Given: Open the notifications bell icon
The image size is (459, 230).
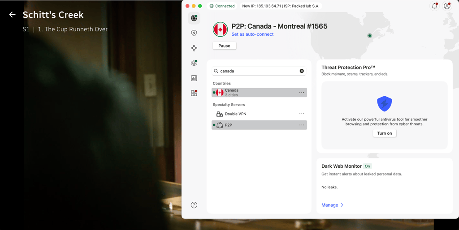Looking at the screenshot, I should (x=435, y=6).
